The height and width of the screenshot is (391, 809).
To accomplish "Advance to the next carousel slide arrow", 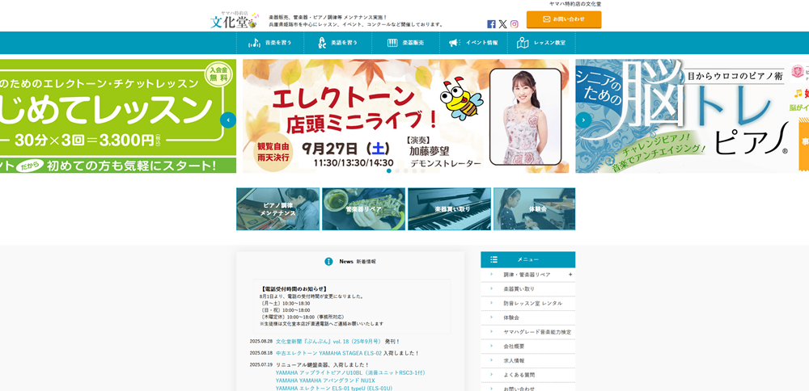I will point(583,120).
